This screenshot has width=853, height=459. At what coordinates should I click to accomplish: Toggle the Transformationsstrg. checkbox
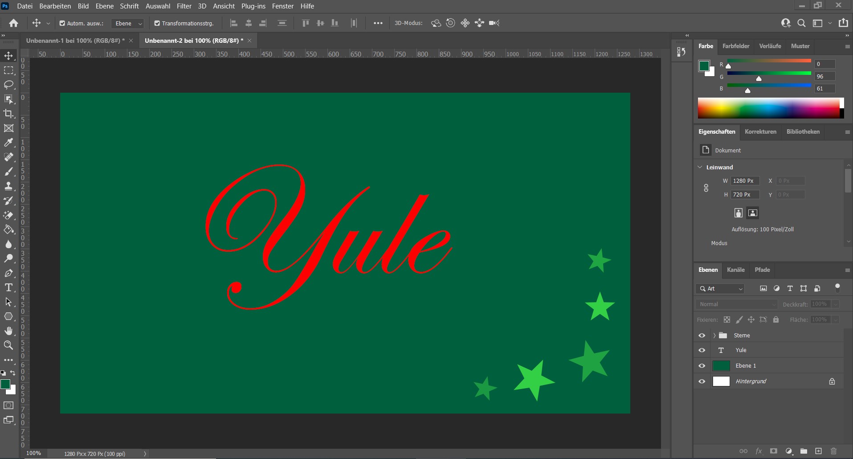coord(157,23)
